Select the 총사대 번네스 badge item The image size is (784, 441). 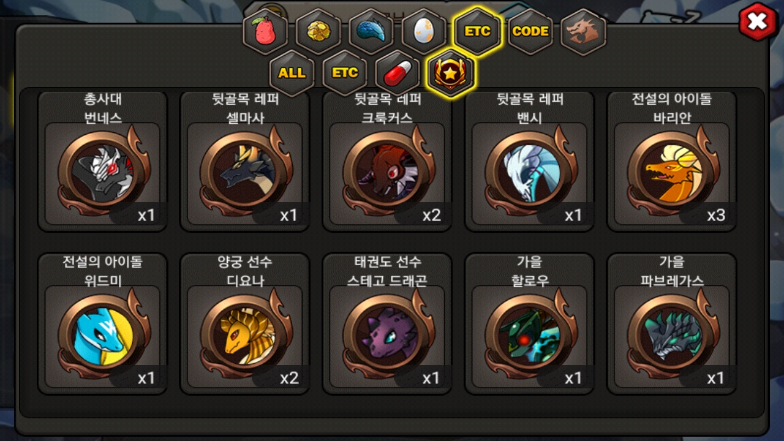click(x=102, y=161)
